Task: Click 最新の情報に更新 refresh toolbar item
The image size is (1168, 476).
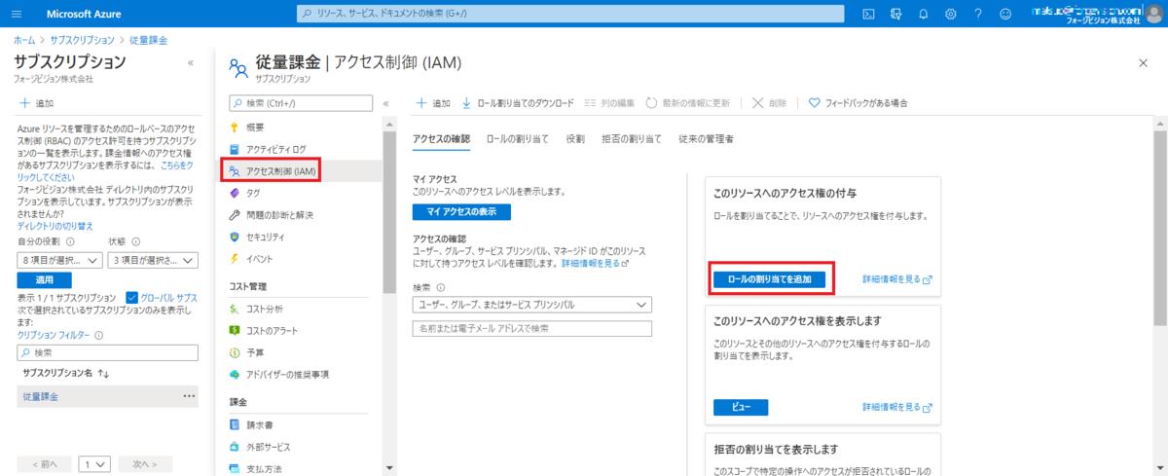Action: (687, 103)
